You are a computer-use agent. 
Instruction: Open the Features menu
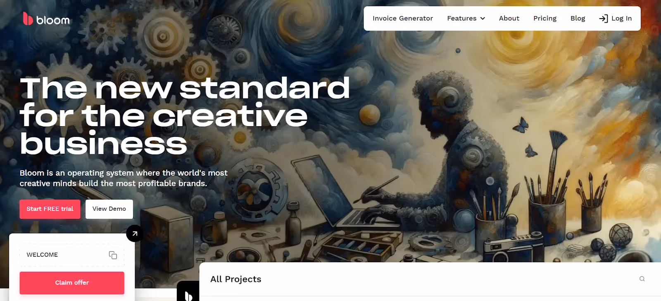[x=461, y=19]
